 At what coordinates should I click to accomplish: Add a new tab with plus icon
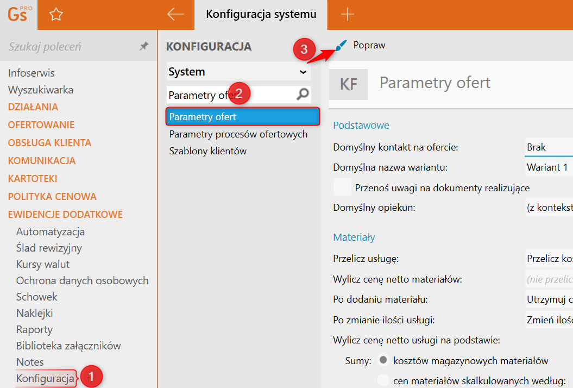tap(348, 14)
